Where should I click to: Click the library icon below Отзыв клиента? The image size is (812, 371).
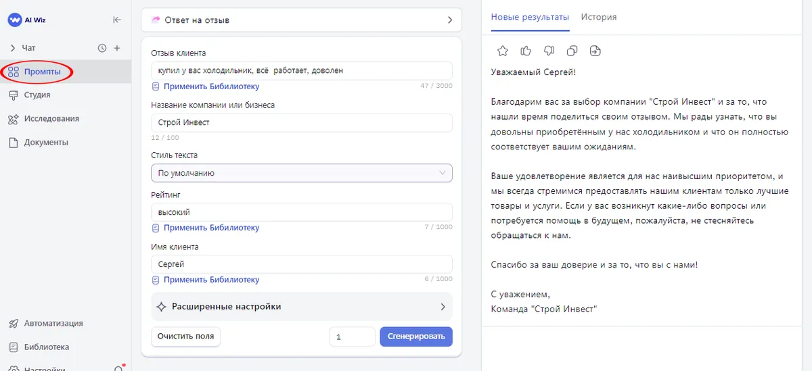[x=156, y=86]
